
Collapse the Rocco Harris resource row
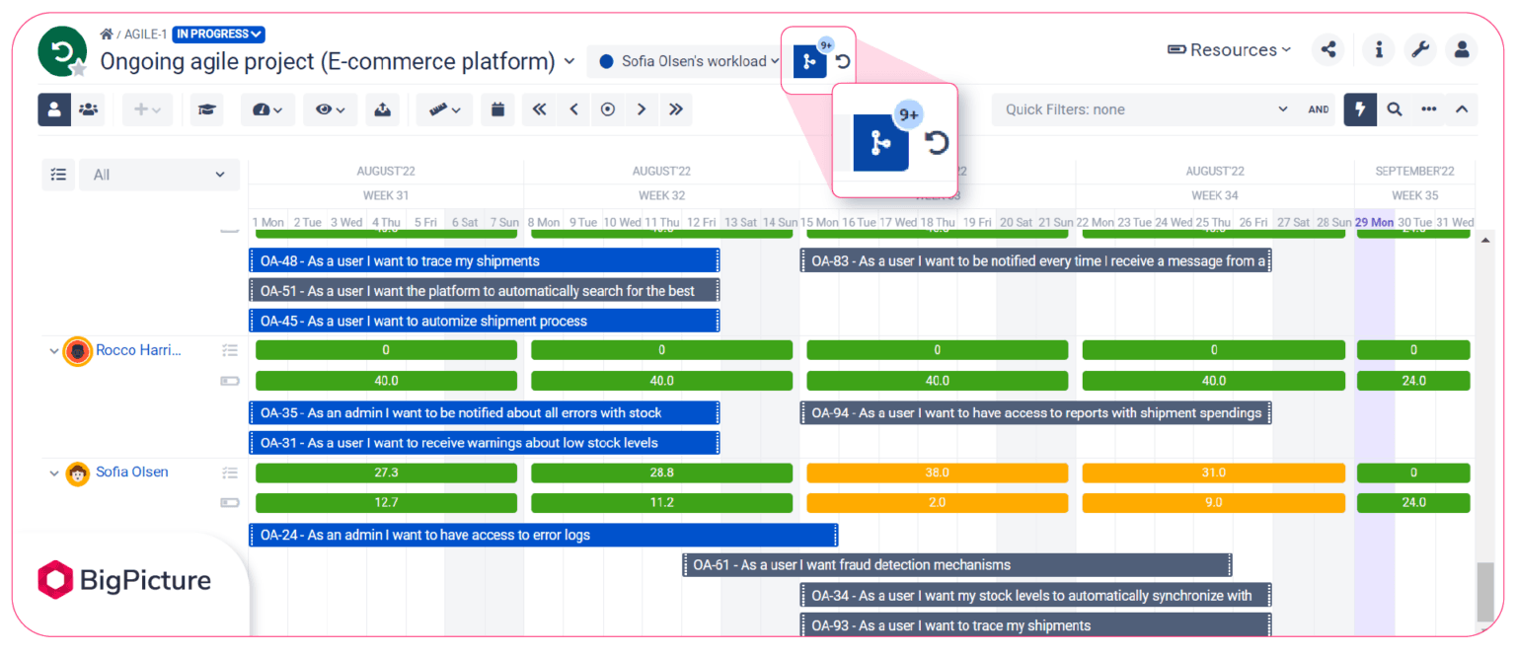(54, 351)
